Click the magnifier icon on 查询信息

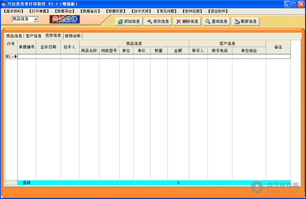(208, 21)
